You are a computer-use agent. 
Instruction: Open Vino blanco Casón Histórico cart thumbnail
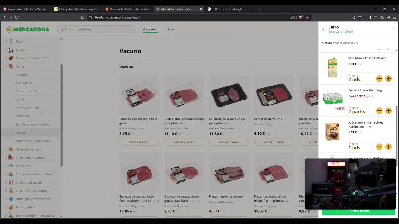pyautogui.click(x=333, y=68)
